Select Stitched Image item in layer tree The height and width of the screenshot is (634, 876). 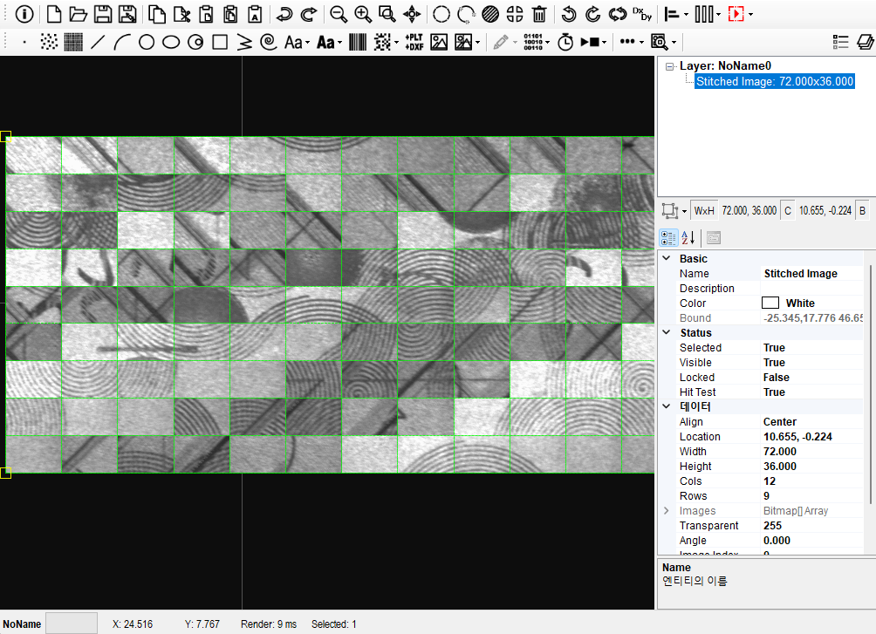(x=774, y=81)
